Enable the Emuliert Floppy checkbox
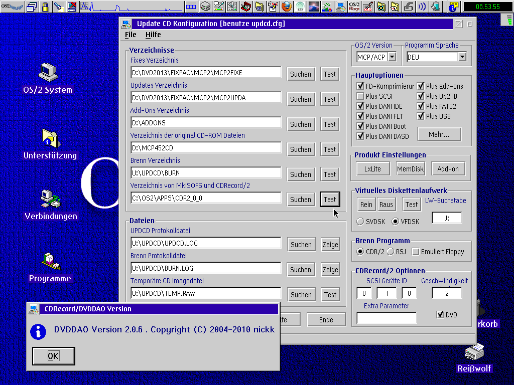The height and width of the screenshot is (385, 514). coord(415,252)
